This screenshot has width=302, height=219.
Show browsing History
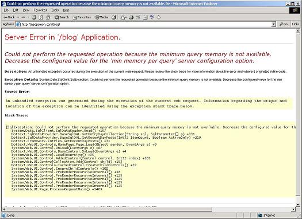pyautogui.click(x=114, y=17)
